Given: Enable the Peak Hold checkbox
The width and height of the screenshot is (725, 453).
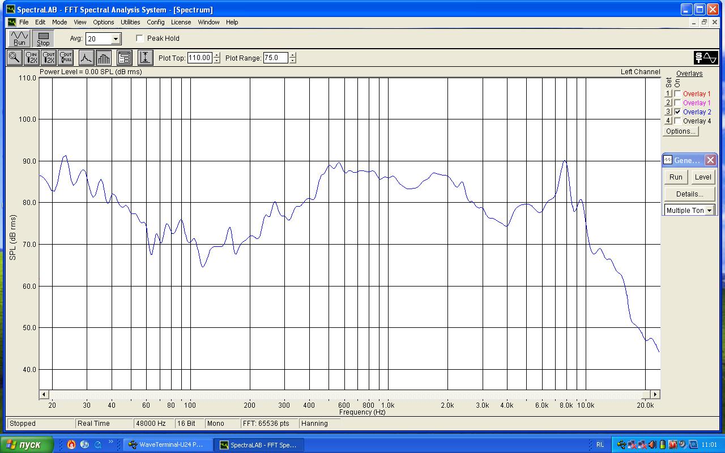Looking at the screenshot, I should [x=140, y=39].
